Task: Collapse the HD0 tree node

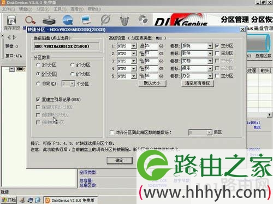Action: (x=12, y=69)
